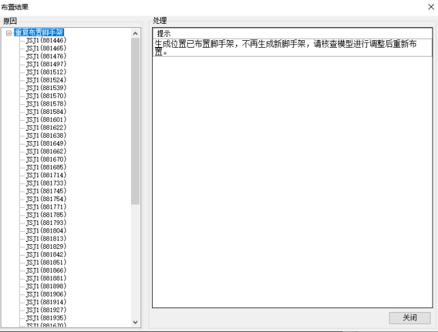Click the tree scrollbar down arrow
This screenshot has width=438, height=332.
[x=135, y=322]
